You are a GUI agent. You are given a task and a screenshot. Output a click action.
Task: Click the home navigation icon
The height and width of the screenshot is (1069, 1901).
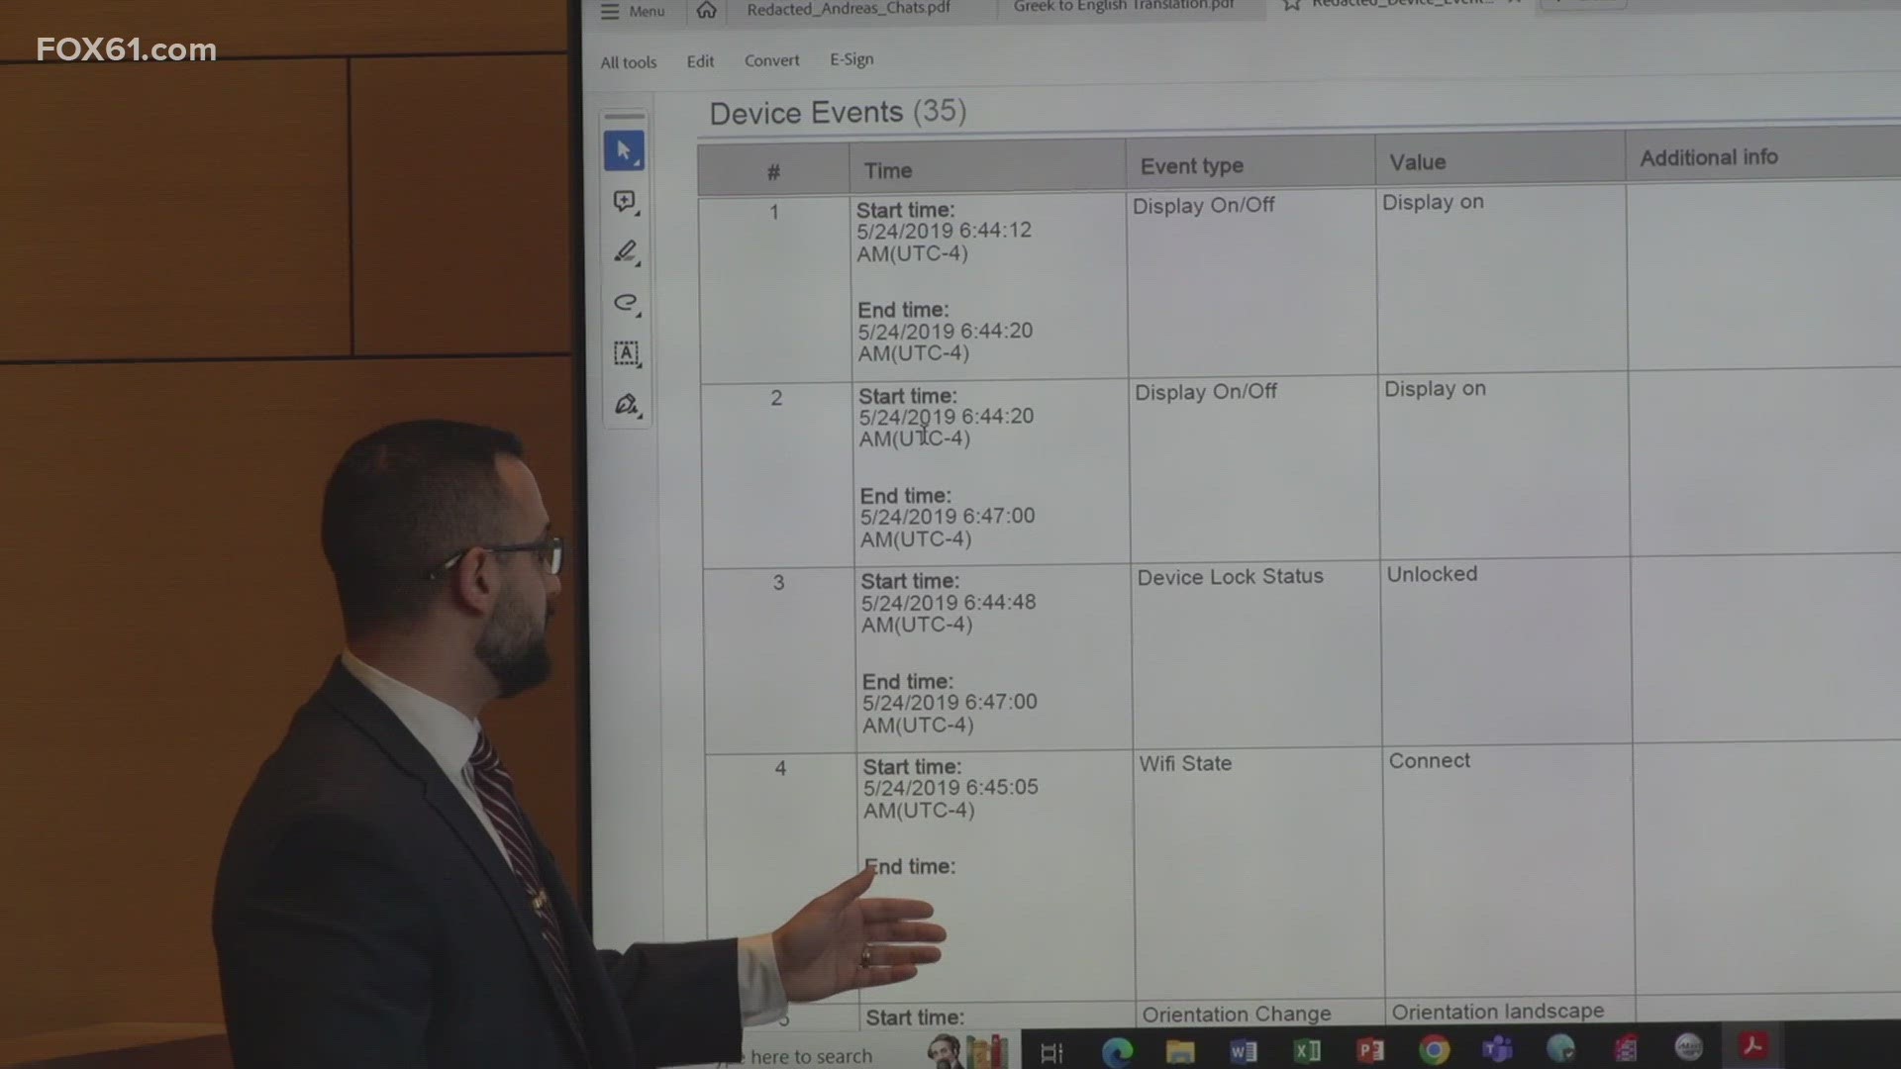(x=706, y=9)
